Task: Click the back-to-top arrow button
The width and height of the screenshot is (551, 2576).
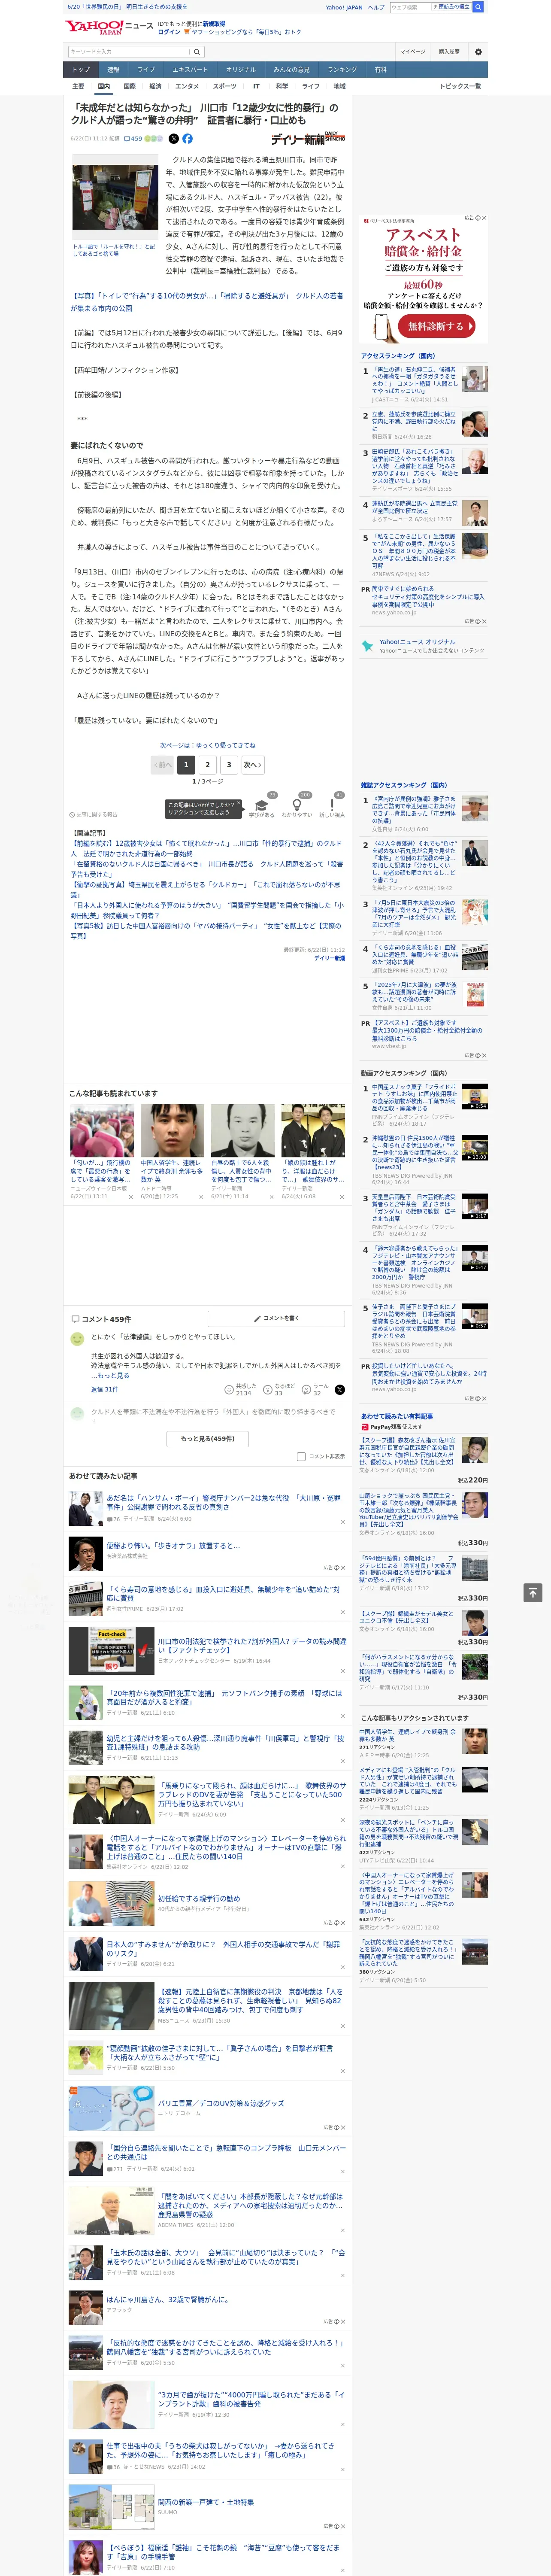Action: pos(533,1592)
